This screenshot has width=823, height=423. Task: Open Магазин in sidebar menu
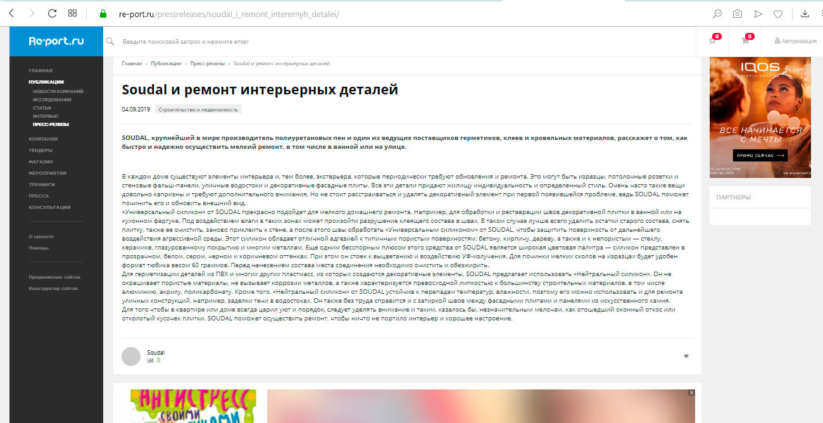click(x=41, y=161)
